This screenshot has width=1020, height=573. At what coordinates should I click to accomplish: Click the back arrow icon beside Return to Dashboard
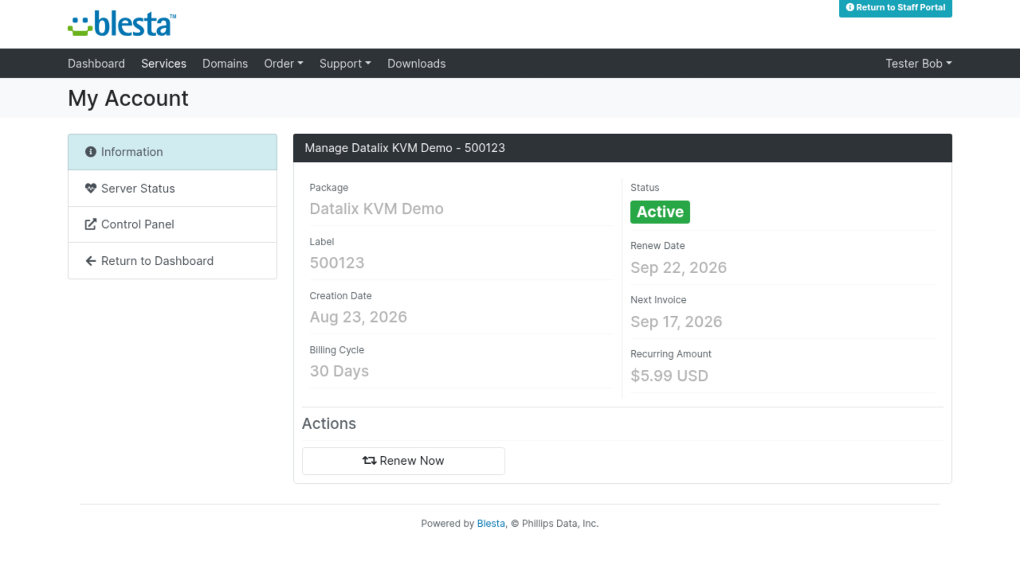tap(91, 261)
